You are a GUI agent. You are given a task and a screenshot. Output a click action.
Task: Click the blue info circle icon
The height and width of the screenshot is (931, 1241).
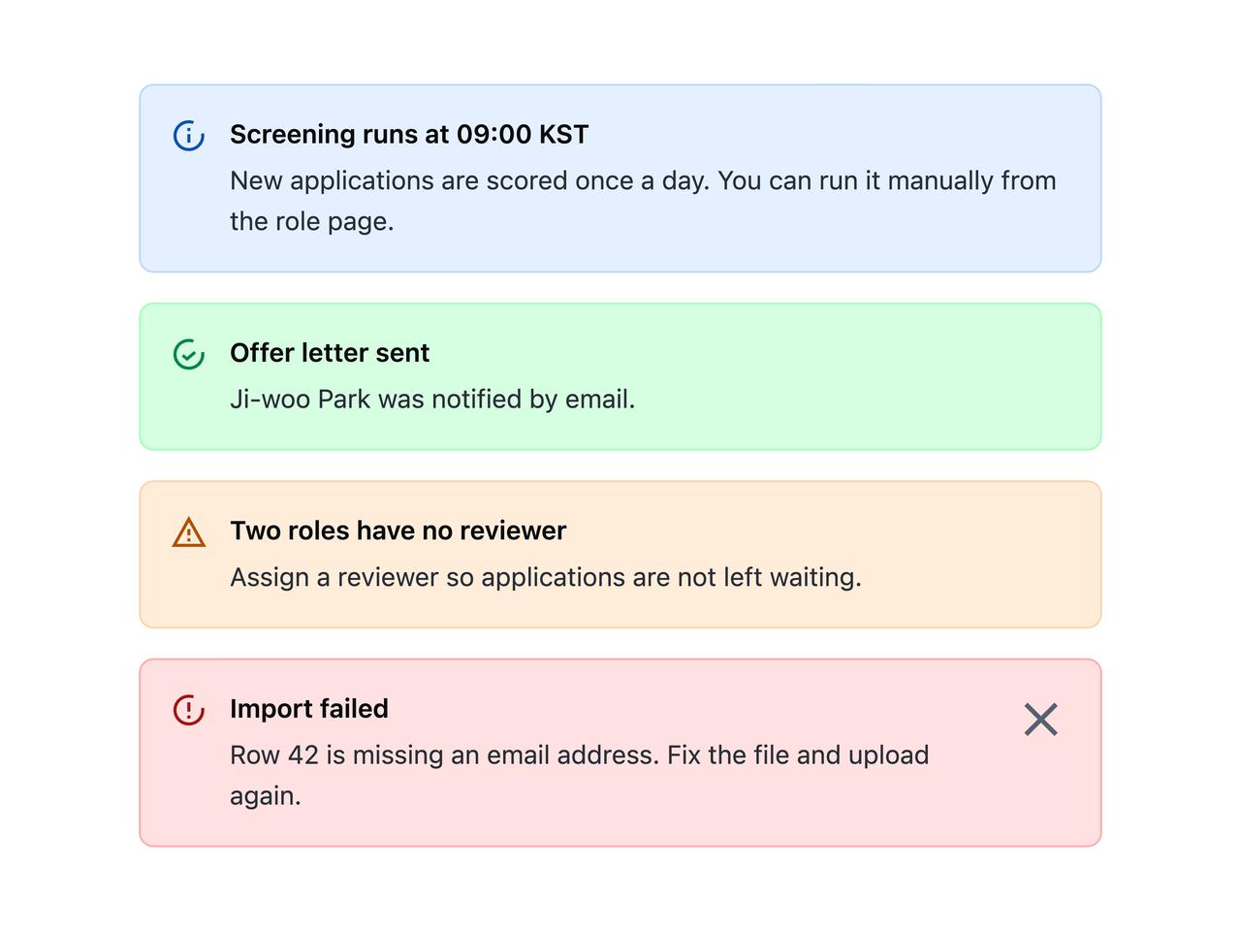point(189,135)
